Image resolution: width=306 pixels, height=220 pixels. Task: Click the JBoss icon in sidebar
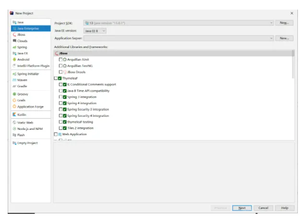14,35
